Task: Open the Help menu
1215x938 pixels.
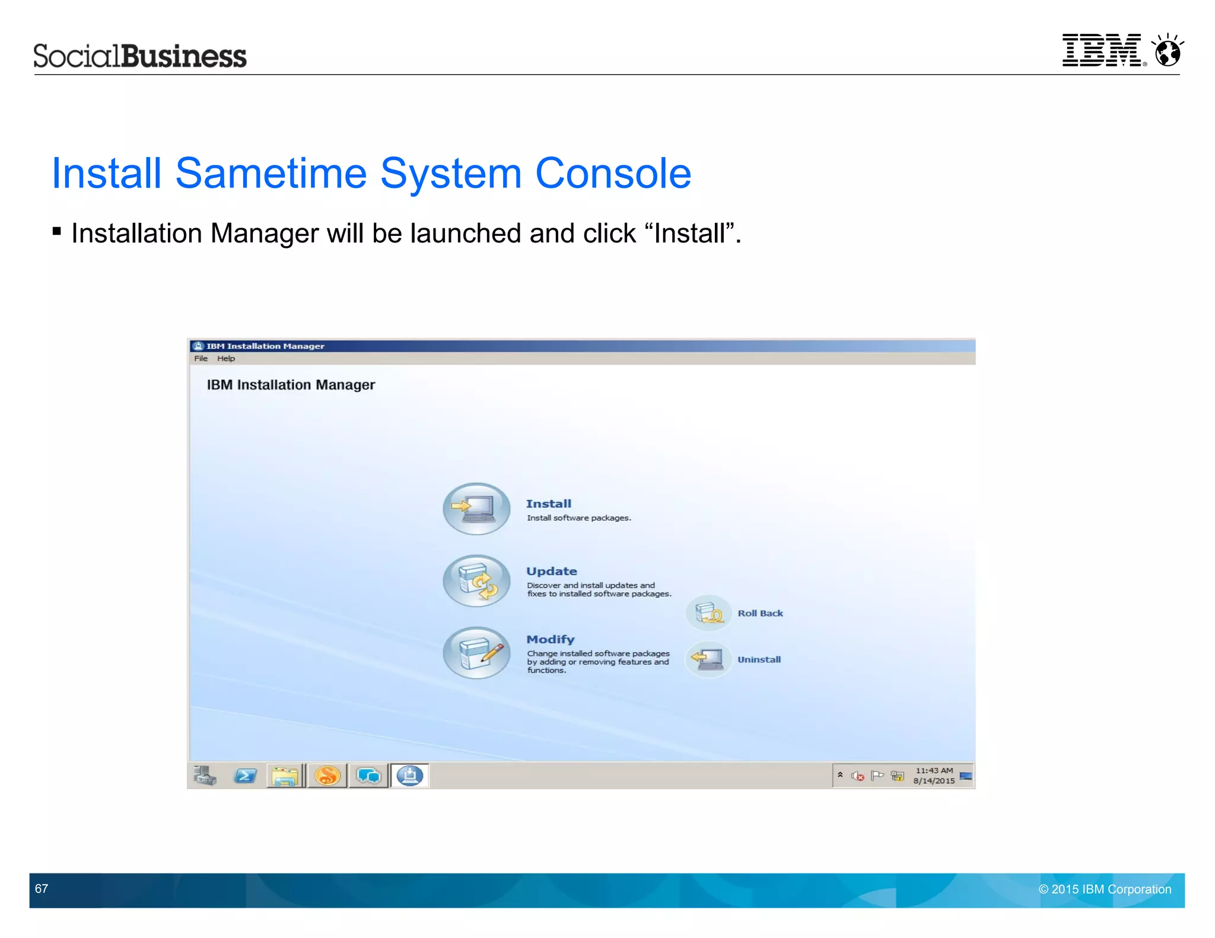Action: pos(226,358)
